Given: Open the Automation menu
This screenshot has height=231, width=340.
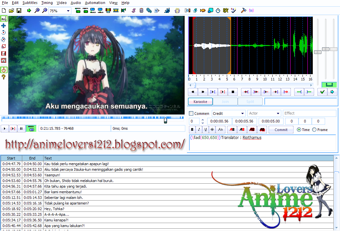Looking at the screenshot, I should click(x=95, y=3).
